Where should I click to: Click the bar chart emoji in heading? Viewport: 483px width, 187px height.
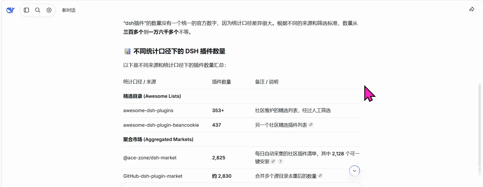tap(127, 51)
